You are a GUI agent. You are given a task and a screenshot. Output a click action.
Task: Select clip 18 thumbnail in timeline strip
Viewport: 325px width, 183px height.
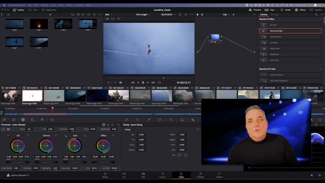(118, 96)
